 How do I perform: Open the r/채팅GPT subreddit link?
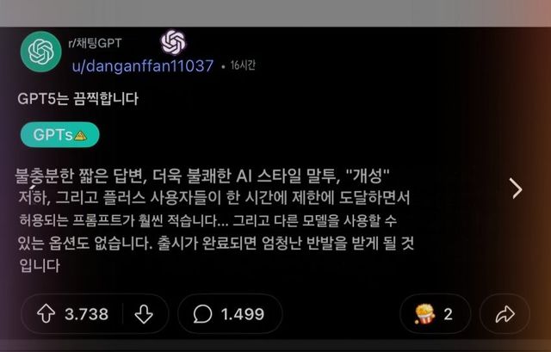95,43
